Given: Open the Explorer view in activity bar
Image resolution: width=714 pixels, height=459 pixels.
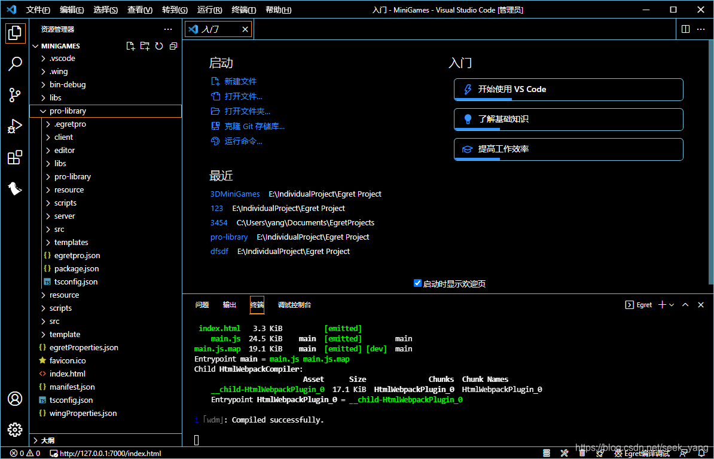Looking at the screenshot, I should (x=15, y=33).
